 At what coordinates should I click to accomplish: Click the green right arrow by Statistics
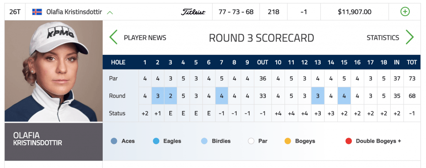coord(410,37)
